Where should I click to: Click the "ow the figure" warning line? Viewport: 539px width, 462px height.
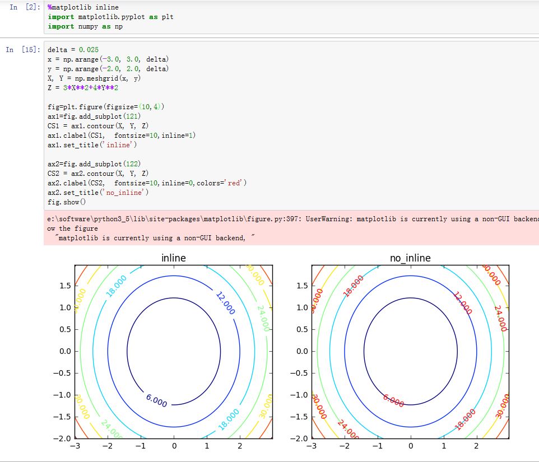(72, 229)
